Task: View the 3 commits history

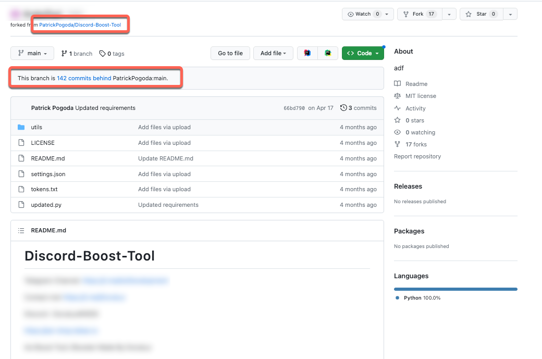Action: (359, 108)
